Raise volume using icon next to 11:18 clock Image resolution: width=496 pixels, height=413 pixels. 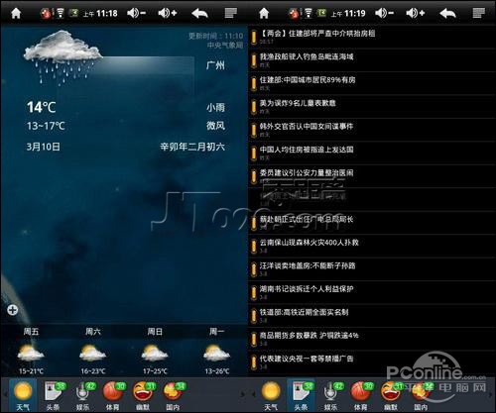tap(168, 13)
